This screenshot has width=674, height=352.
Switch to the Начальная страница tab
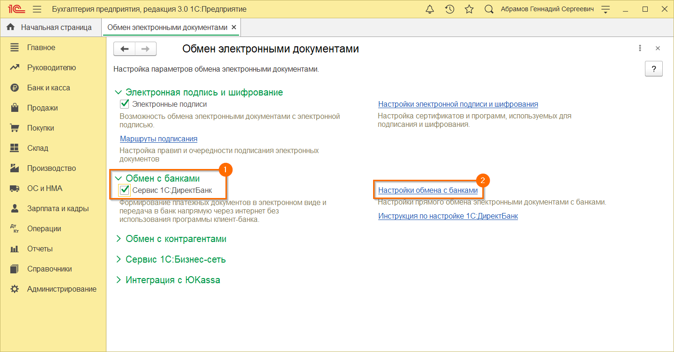pos(51,28)
